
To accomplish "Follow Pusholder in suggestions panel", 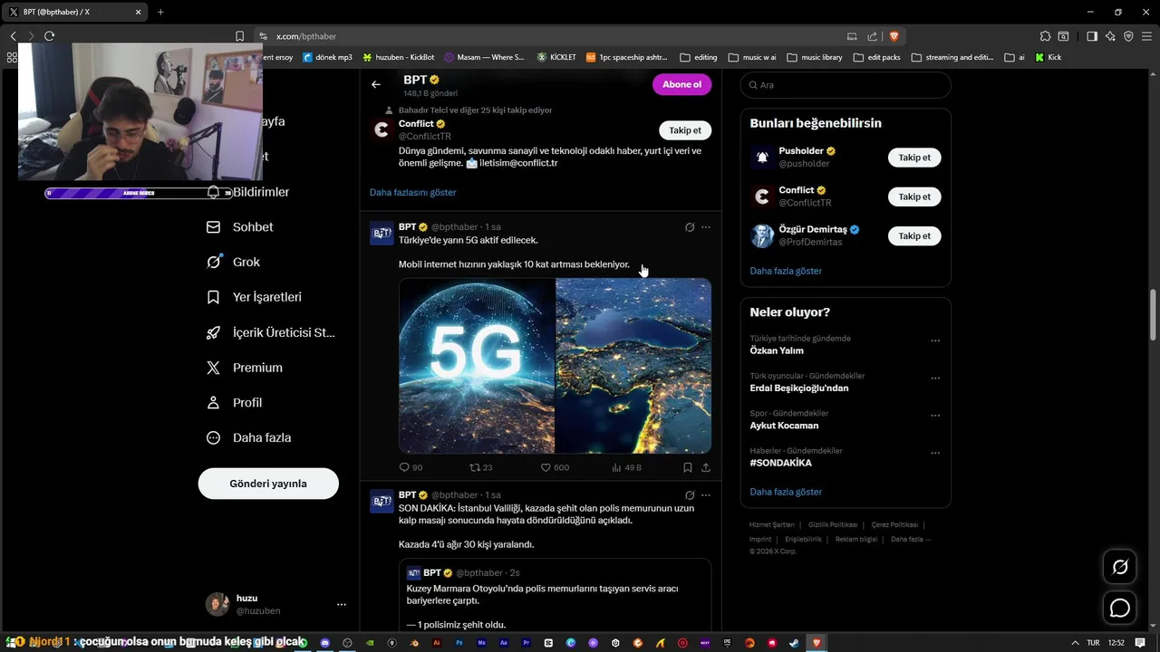I will click(x=914, y=158).
